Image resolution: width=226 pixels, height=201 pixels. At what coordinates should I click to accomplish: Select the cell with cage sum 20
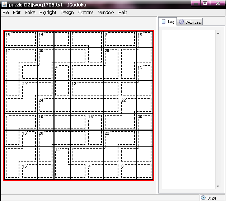[x=46, y=139]
